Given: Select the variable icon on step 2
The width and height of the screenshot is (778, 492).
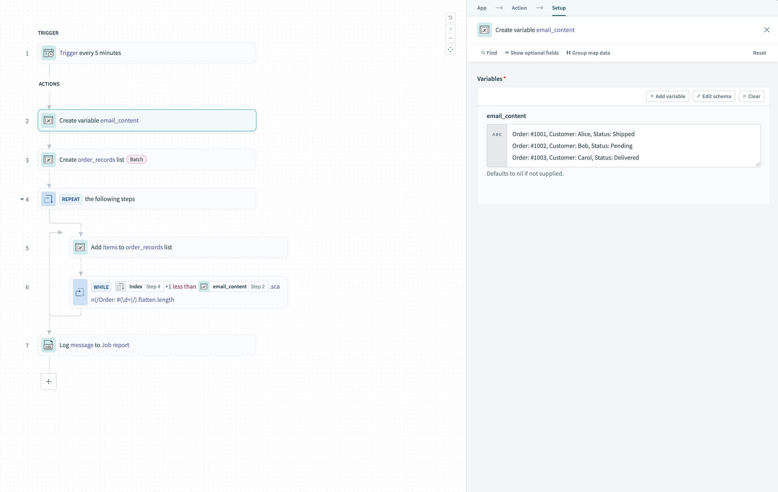Looking at the screenshot, I should point(48,120).
